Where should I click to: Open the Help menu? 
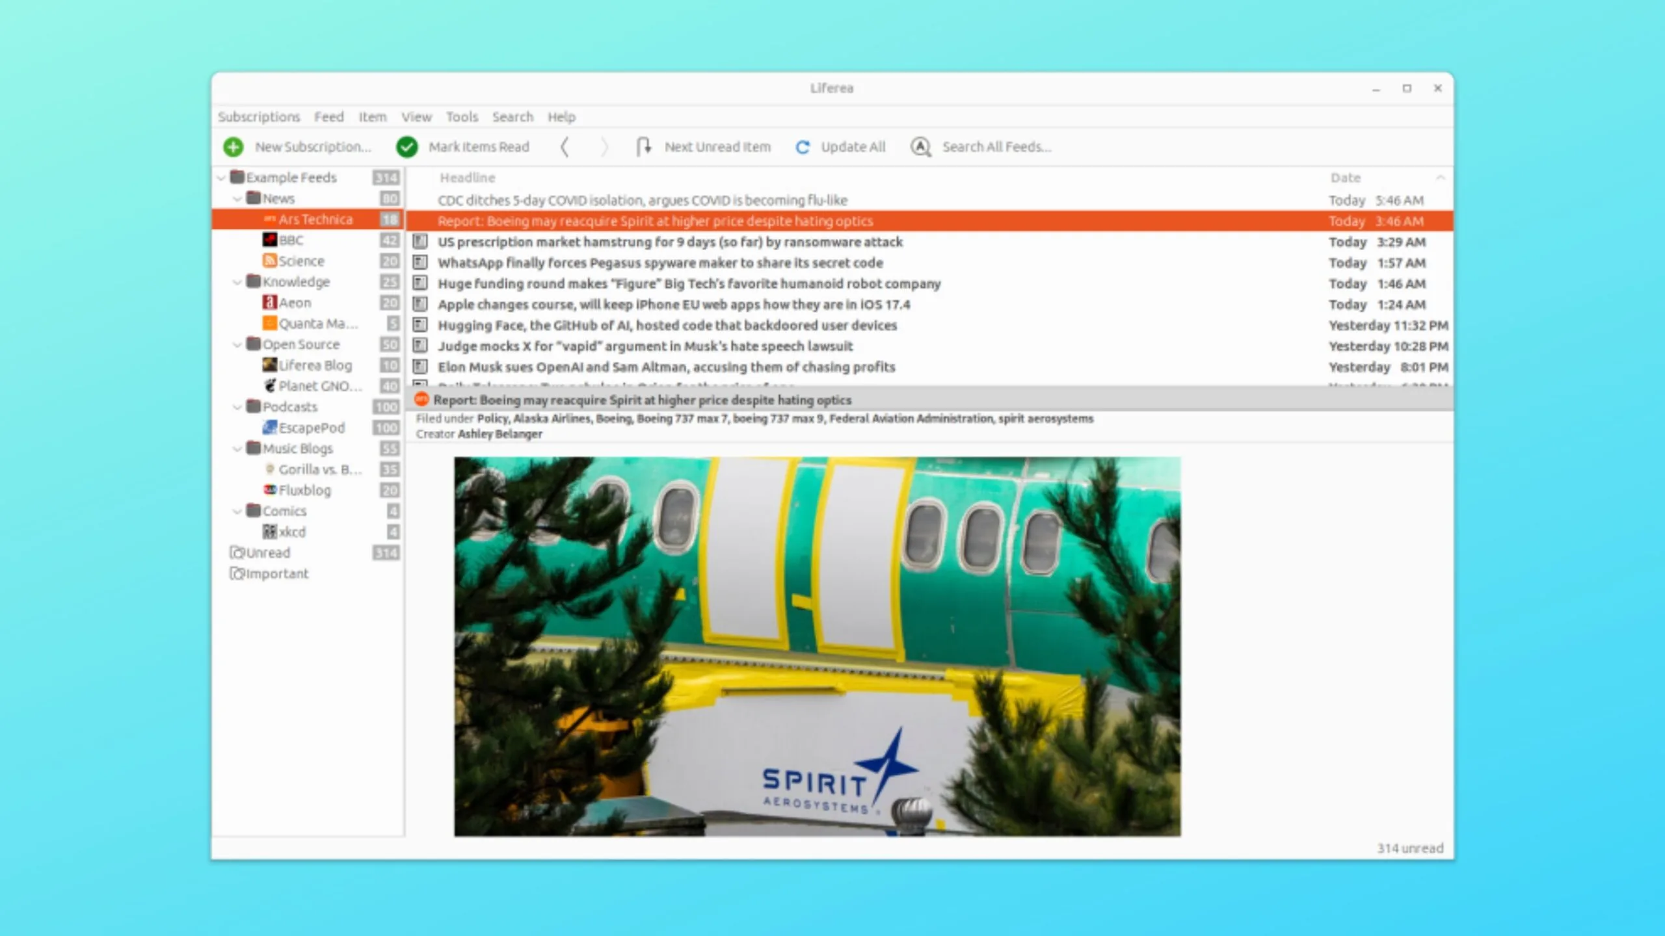[561, 117]
